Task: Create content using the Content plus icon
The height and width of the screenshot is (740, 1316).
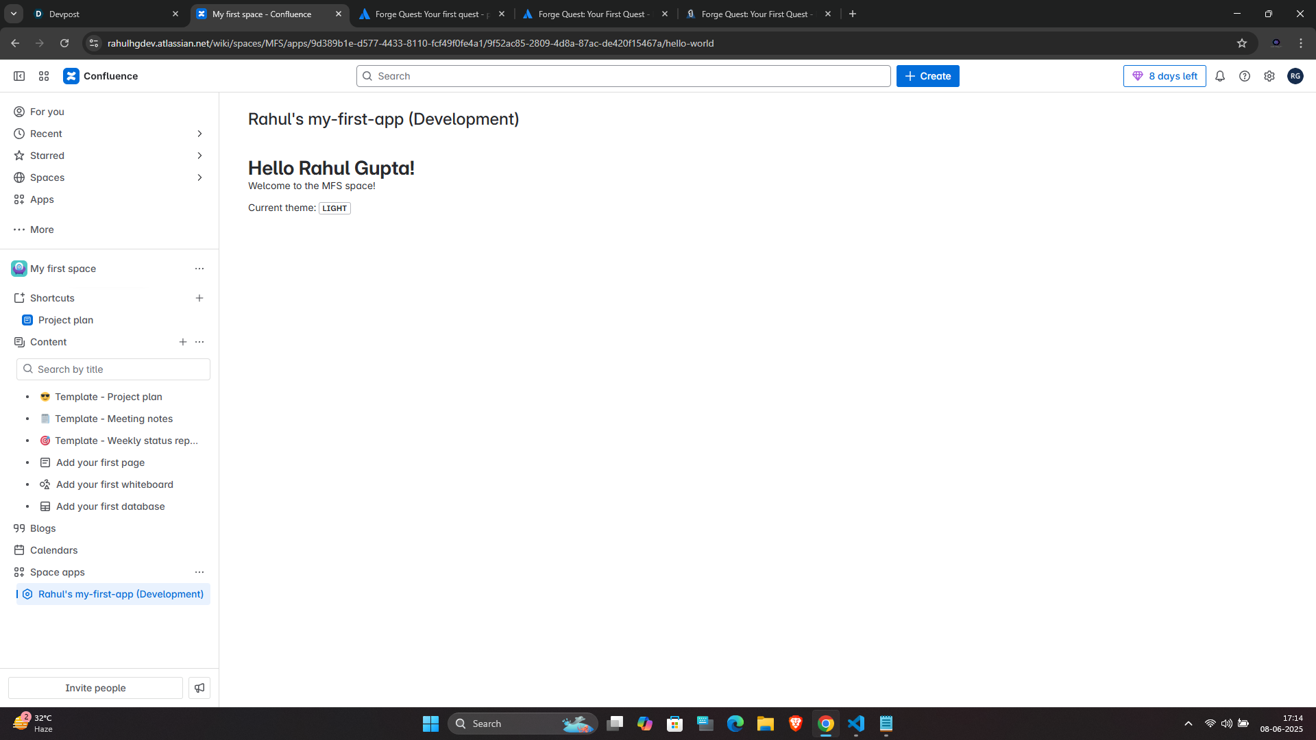Action: 183,342
